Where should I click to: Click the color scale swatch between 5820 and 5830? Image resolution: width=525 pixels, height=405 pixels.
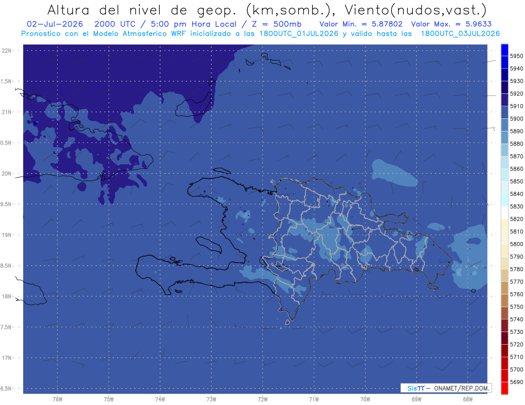pyautogui.click(x=504, y=213)
